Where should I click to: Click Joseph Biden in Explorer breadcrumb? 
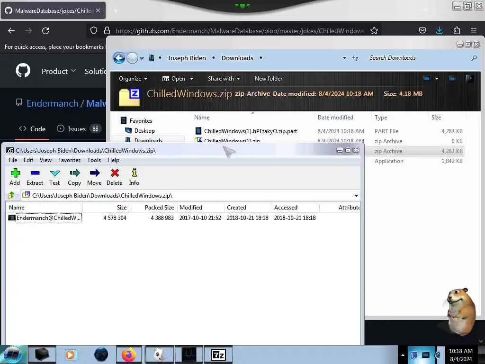pos(187,58)
